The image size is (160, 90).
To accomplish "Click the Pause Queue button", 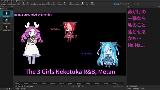I will point(133,86).
